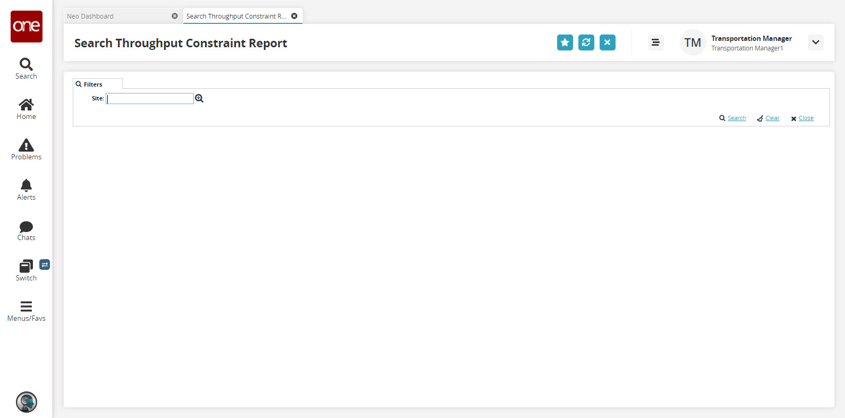Screen dimensions: 845x418
Task: Open the Switch windows item
Action: click(x=26, y=271)
